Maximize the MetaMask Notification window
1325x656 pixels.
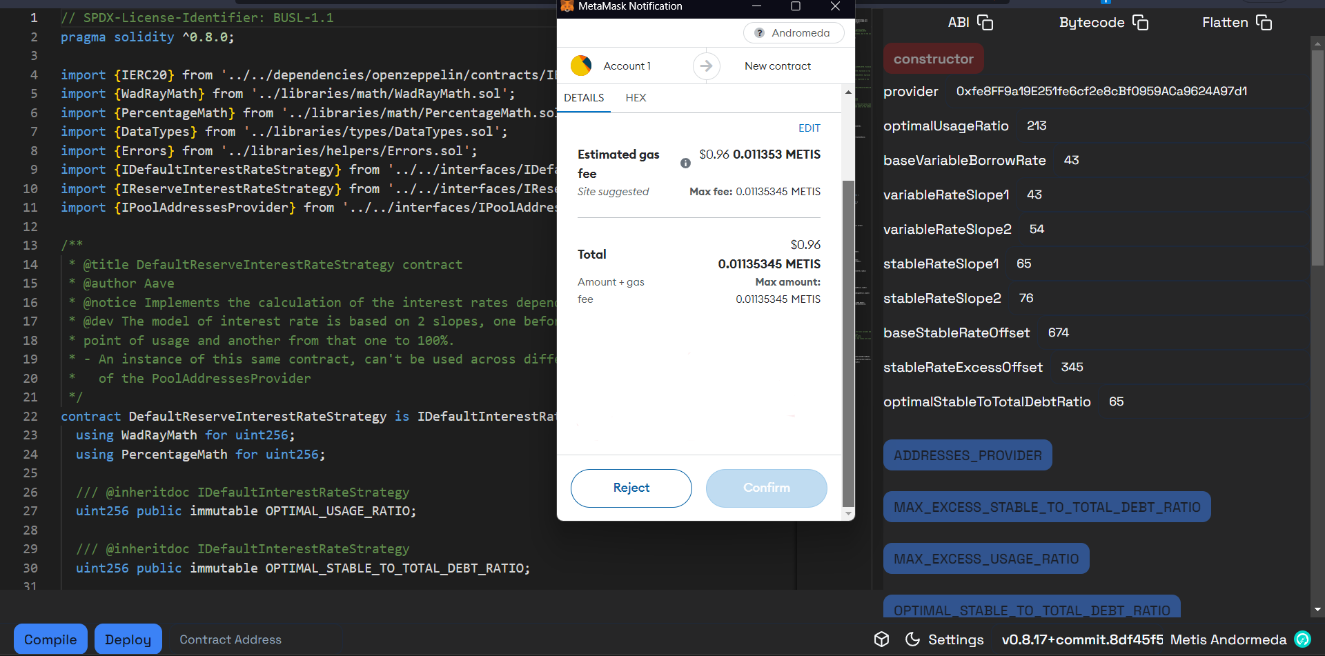(796, 6)
